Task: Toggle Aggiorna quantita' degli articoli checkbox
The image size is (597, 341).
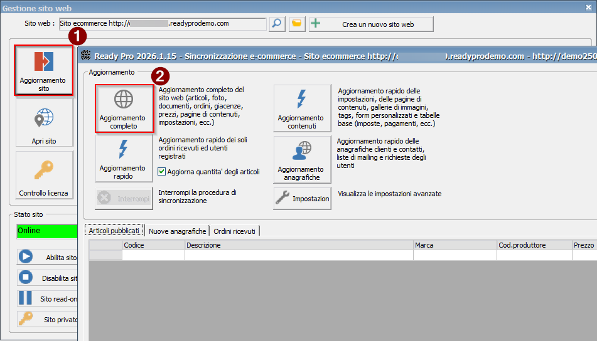Action: (x=162, y=172)
